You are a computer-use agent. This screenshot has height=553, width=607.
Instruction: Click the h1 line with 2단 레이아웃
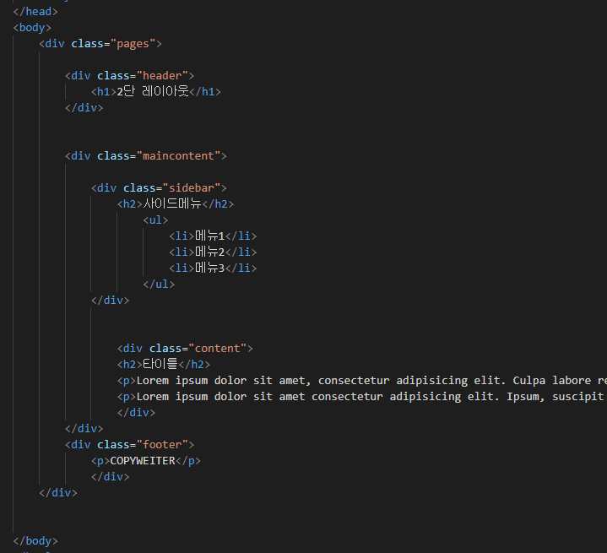(156, 92)
